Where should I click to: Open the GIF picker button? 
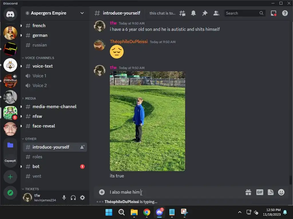tap(260, 192)
